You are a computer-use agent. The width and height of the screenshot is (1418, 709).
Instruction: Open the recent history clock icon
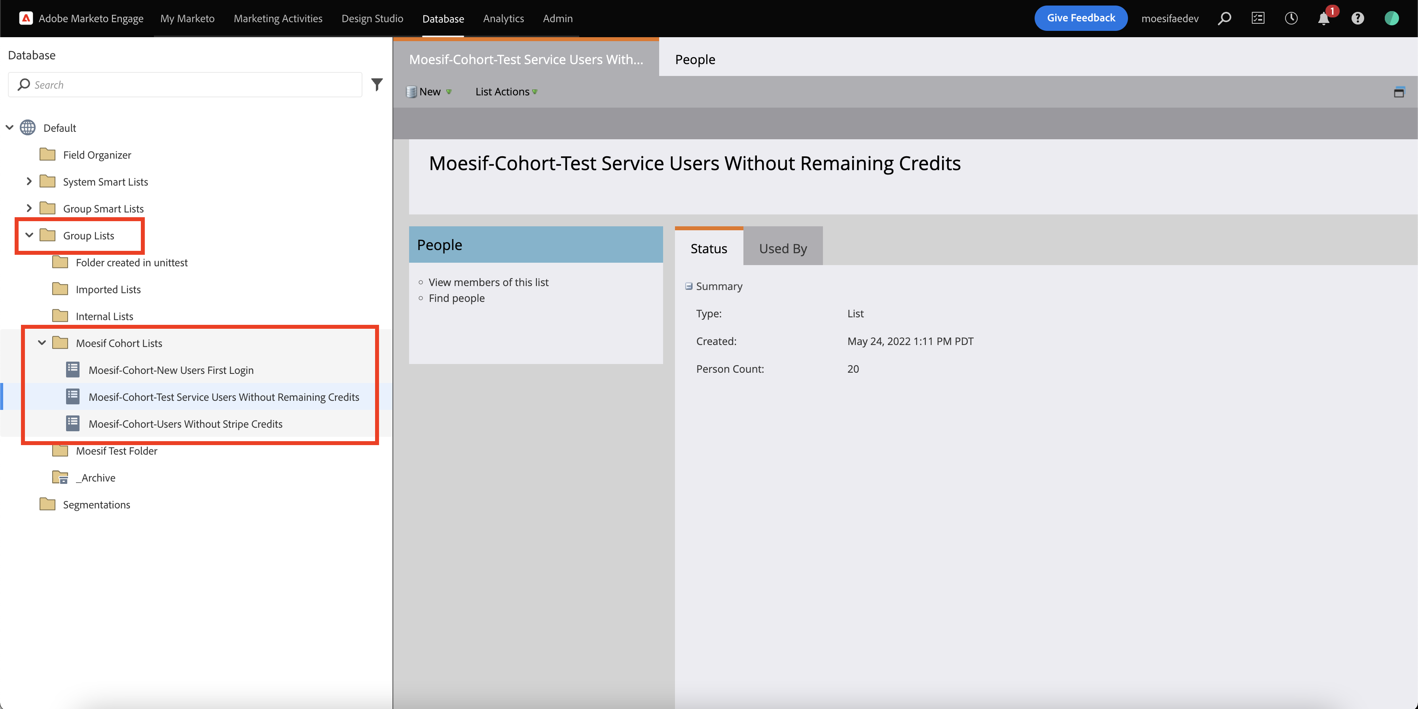tap(1291, 18)
